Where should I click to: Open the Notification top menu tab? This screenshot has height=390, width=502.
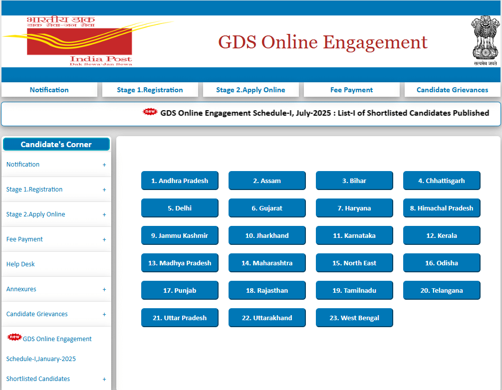click(49, 90)
